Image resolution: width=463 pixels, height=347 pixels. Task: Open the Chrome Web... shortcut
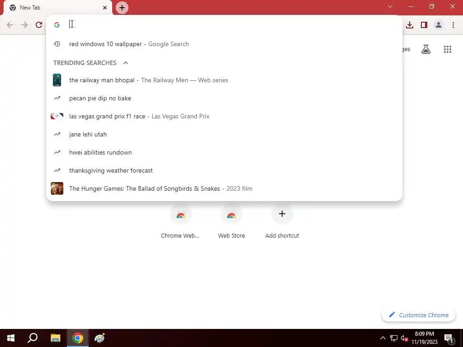pyautogui.click(x=180, y=222)
